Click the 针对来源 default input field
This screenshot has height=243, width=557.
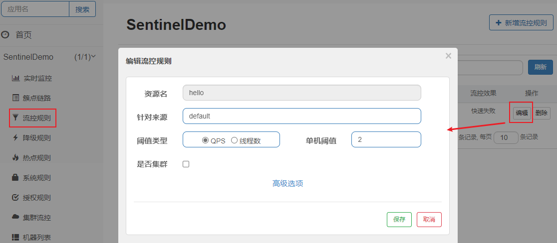[302, 116]
